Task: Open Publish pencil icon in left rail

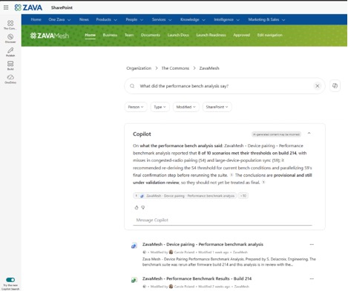Action: click(x=10, y=52)
